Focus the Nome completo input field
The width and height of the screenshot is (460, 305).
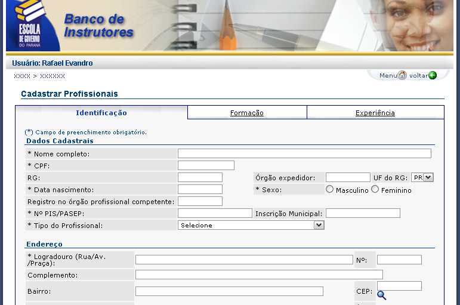tap(304, 153)
